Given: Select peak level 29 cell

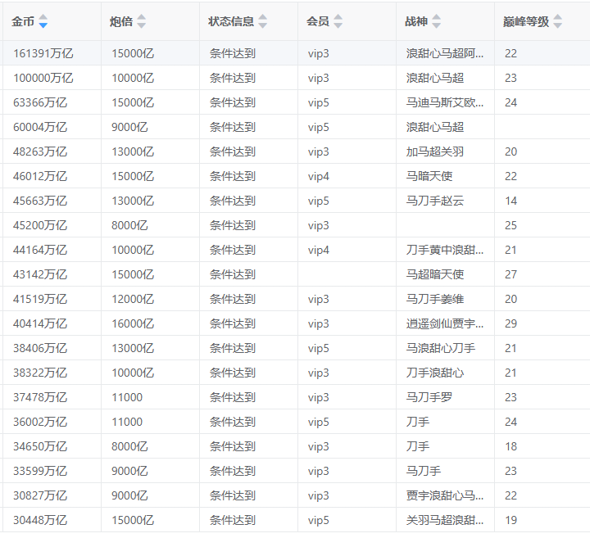Looking at the screenshot, I should [x=511, y=323].
